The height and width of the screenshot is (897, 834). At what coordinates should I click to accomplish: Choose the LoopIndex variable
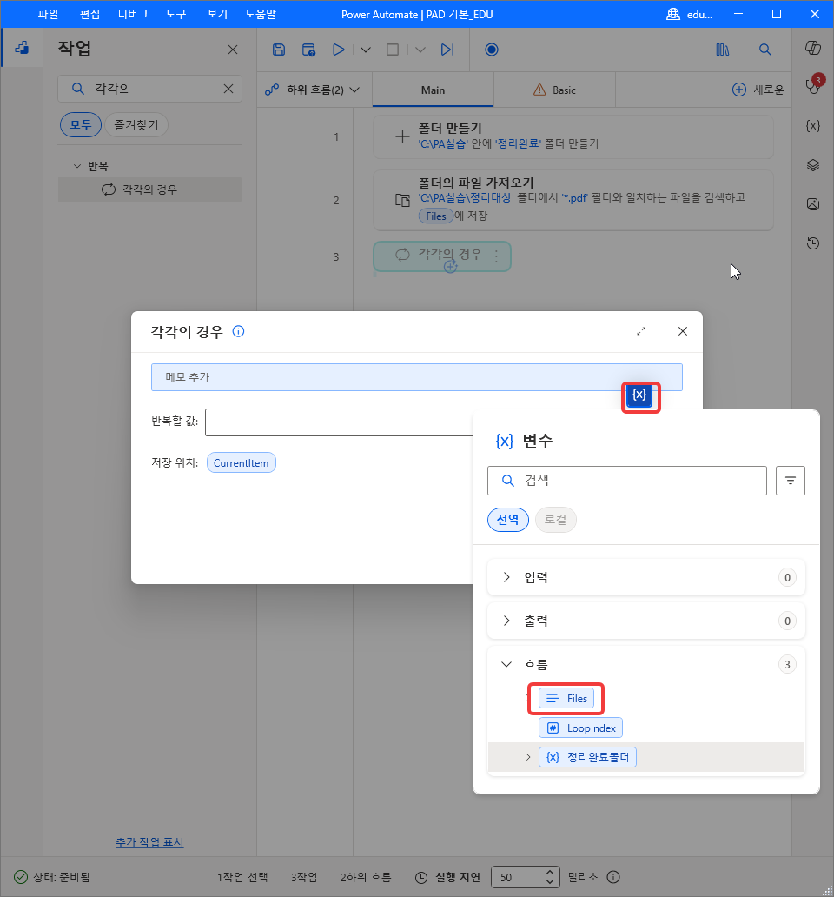[581, 728]
